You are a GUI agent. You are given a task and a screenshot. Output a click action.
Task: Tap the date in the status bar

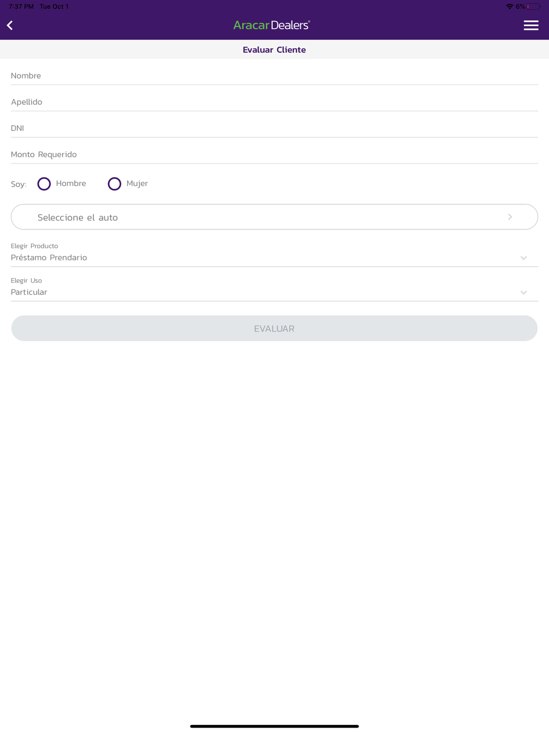(x=54, y=7)
